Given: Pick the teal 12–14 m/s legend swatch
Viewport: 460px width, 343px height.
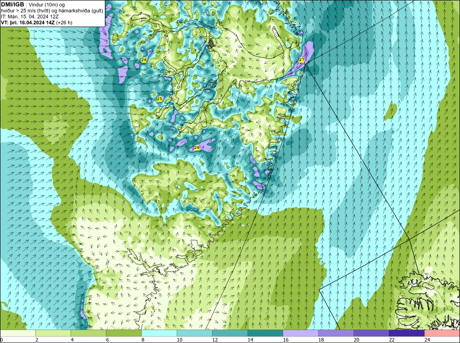Looking at the screenshot, I should 230,333.
